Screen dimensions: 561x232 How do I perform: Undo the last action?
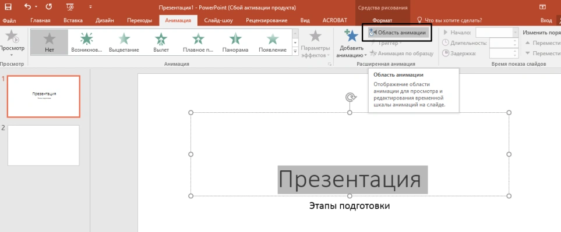pyautogui.click(x=27, y=6)
